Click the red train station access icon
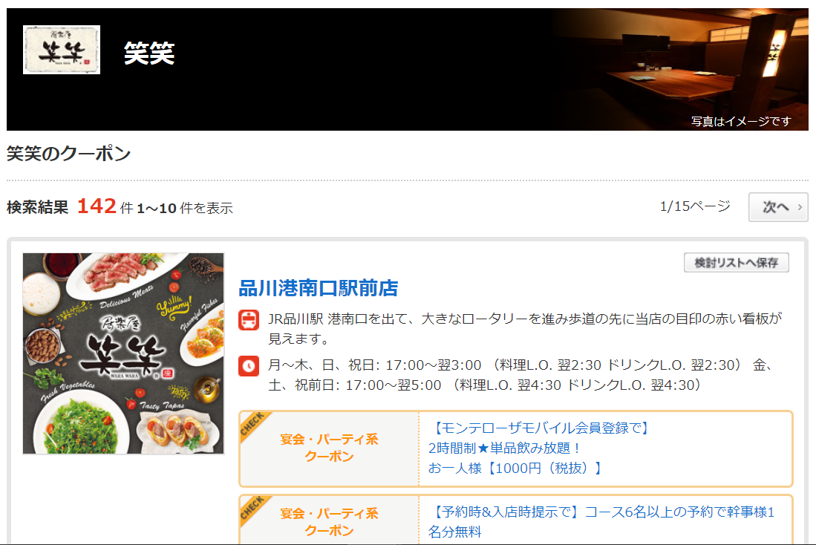 249,319
